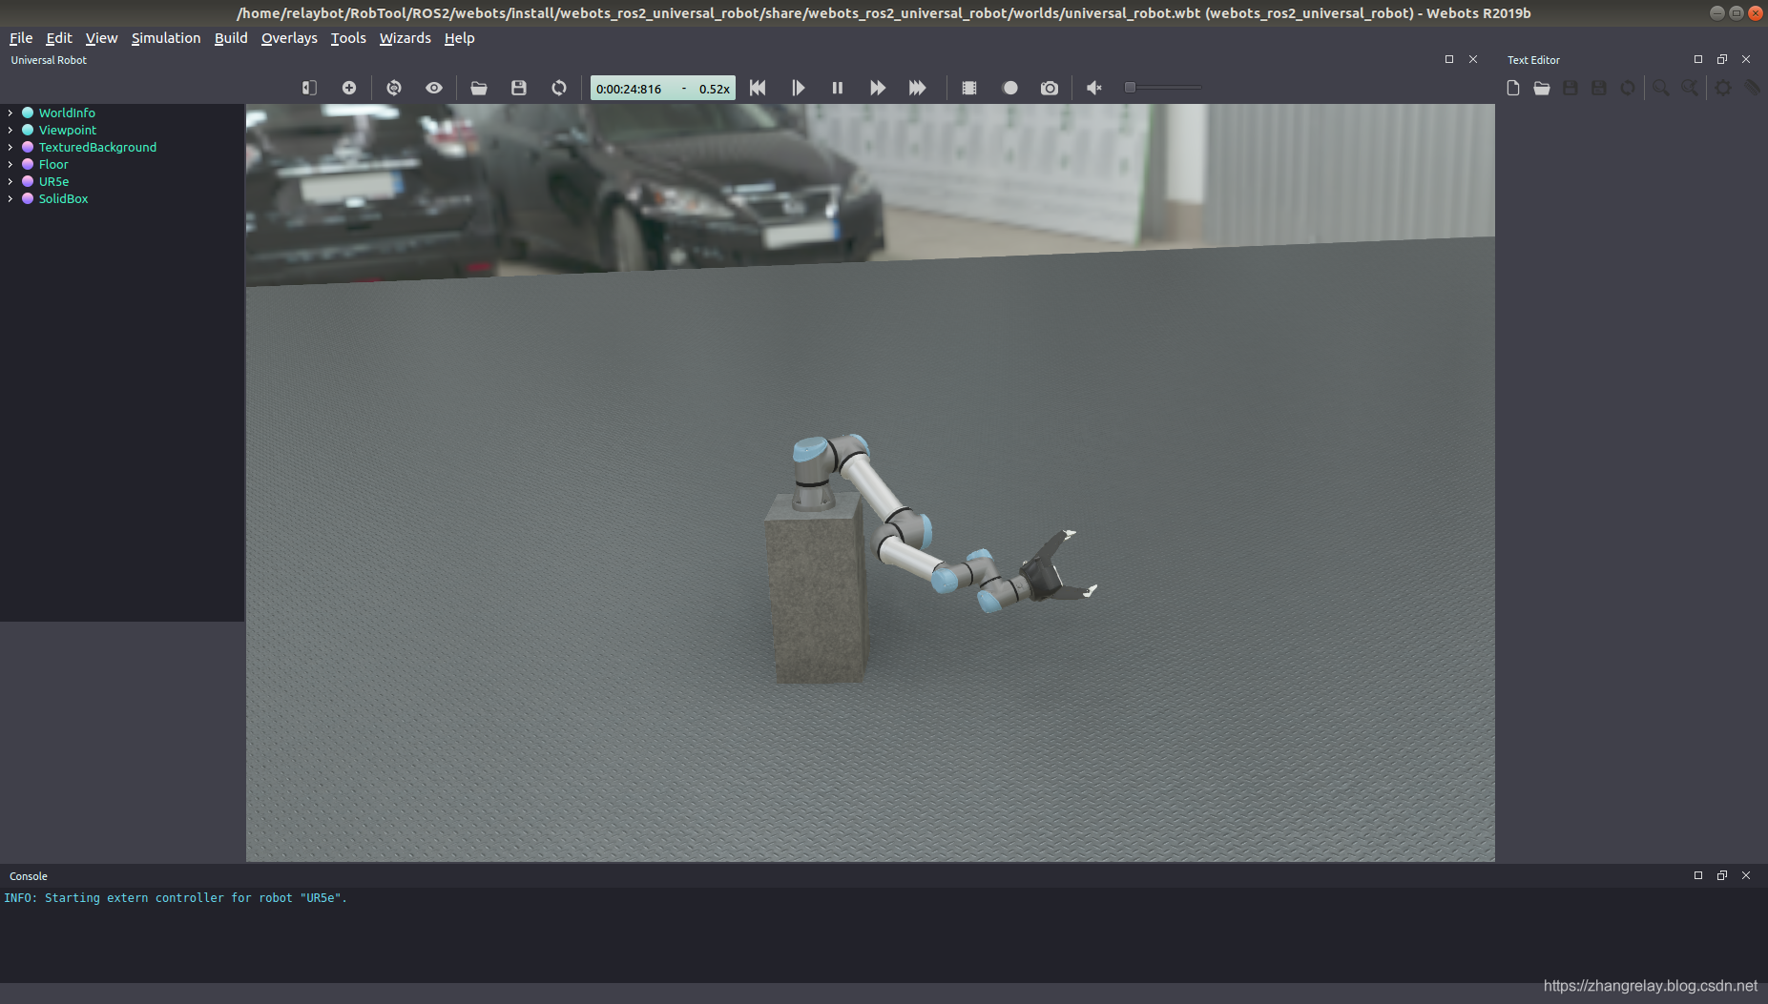Run simulation at fastest speed
The height and width of the screenshot is (1004, 1768).
tap(918, 88)
